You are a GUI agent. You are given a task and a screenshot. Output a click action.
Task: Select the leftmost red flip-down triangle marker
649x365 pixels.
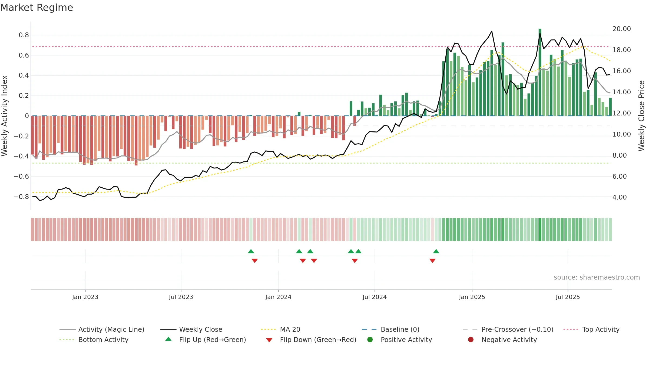(255, 261)
